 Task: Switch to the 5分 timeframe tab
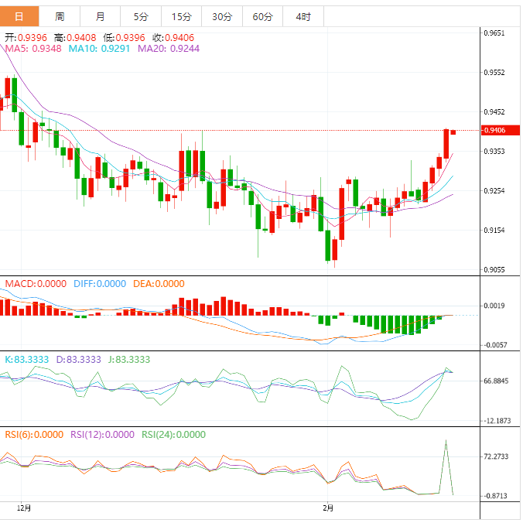click(141, 16)
